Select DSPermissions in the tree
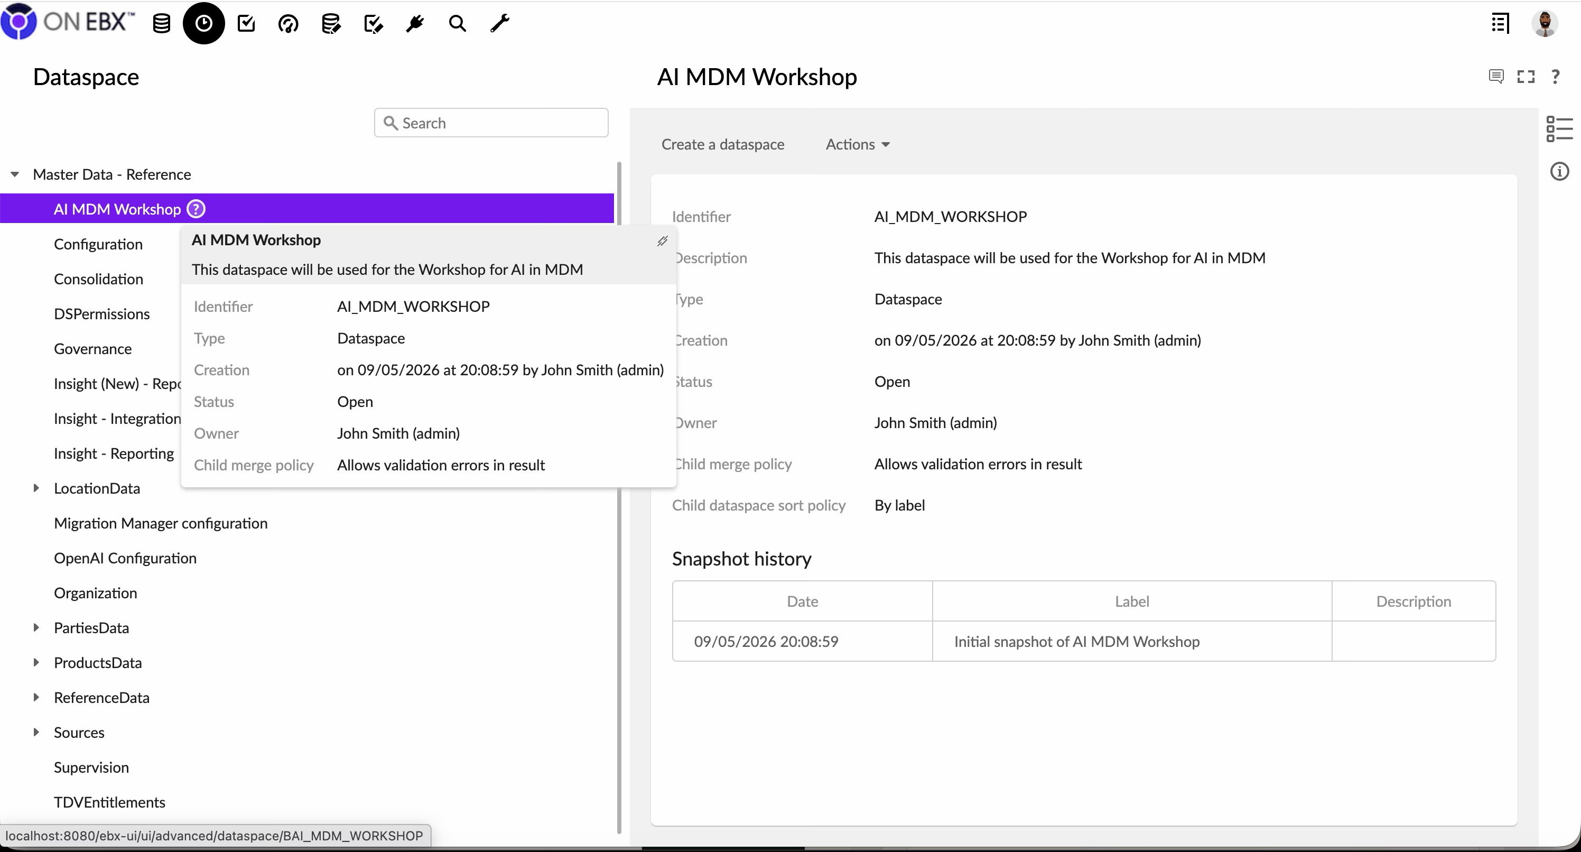The width and height of the screenshot is (1581, 852). pos(102,314)
